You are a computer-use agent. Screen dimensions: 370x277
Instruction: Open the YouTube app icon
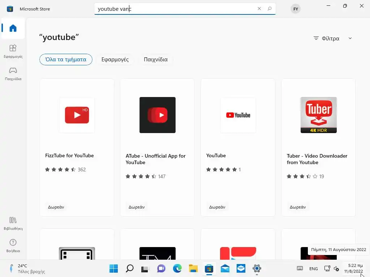pyautogui.click(x=238, y=115)
